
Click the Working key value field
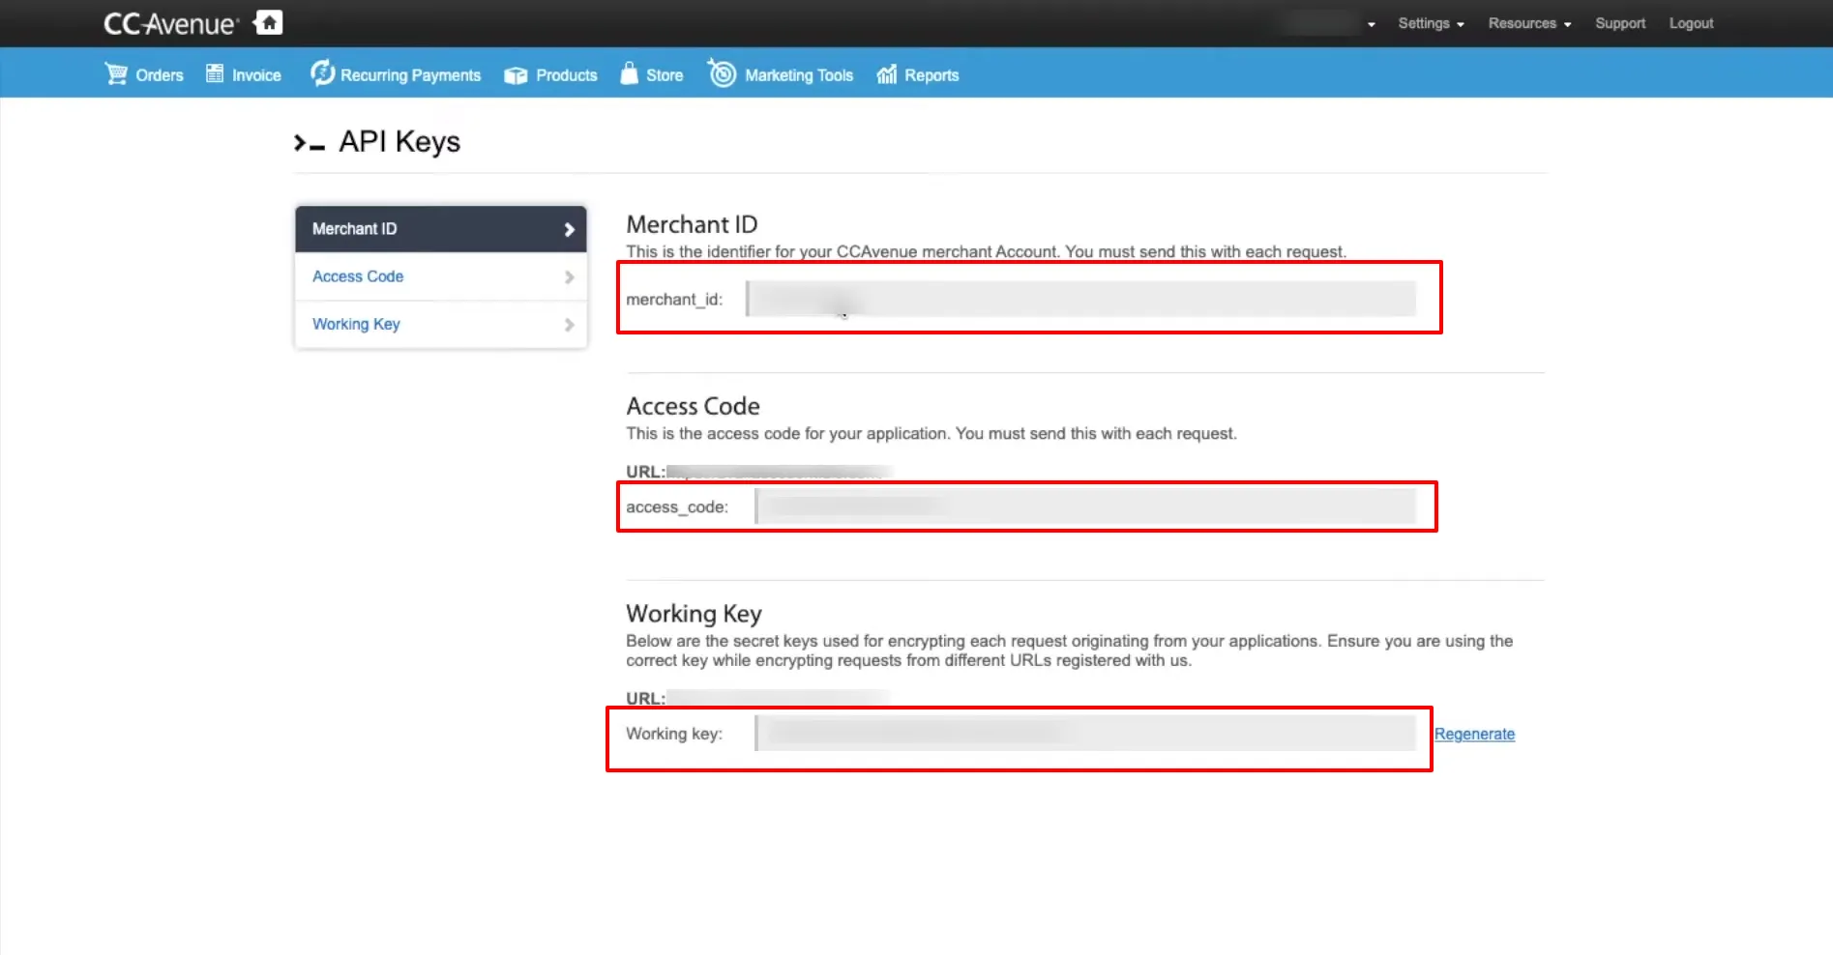coord(1085,734)
